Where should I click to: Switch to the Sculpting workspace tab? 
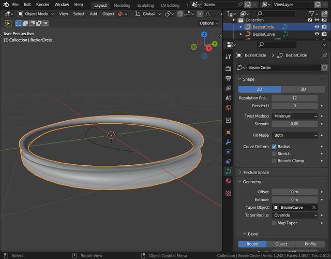tap(145, 5)
